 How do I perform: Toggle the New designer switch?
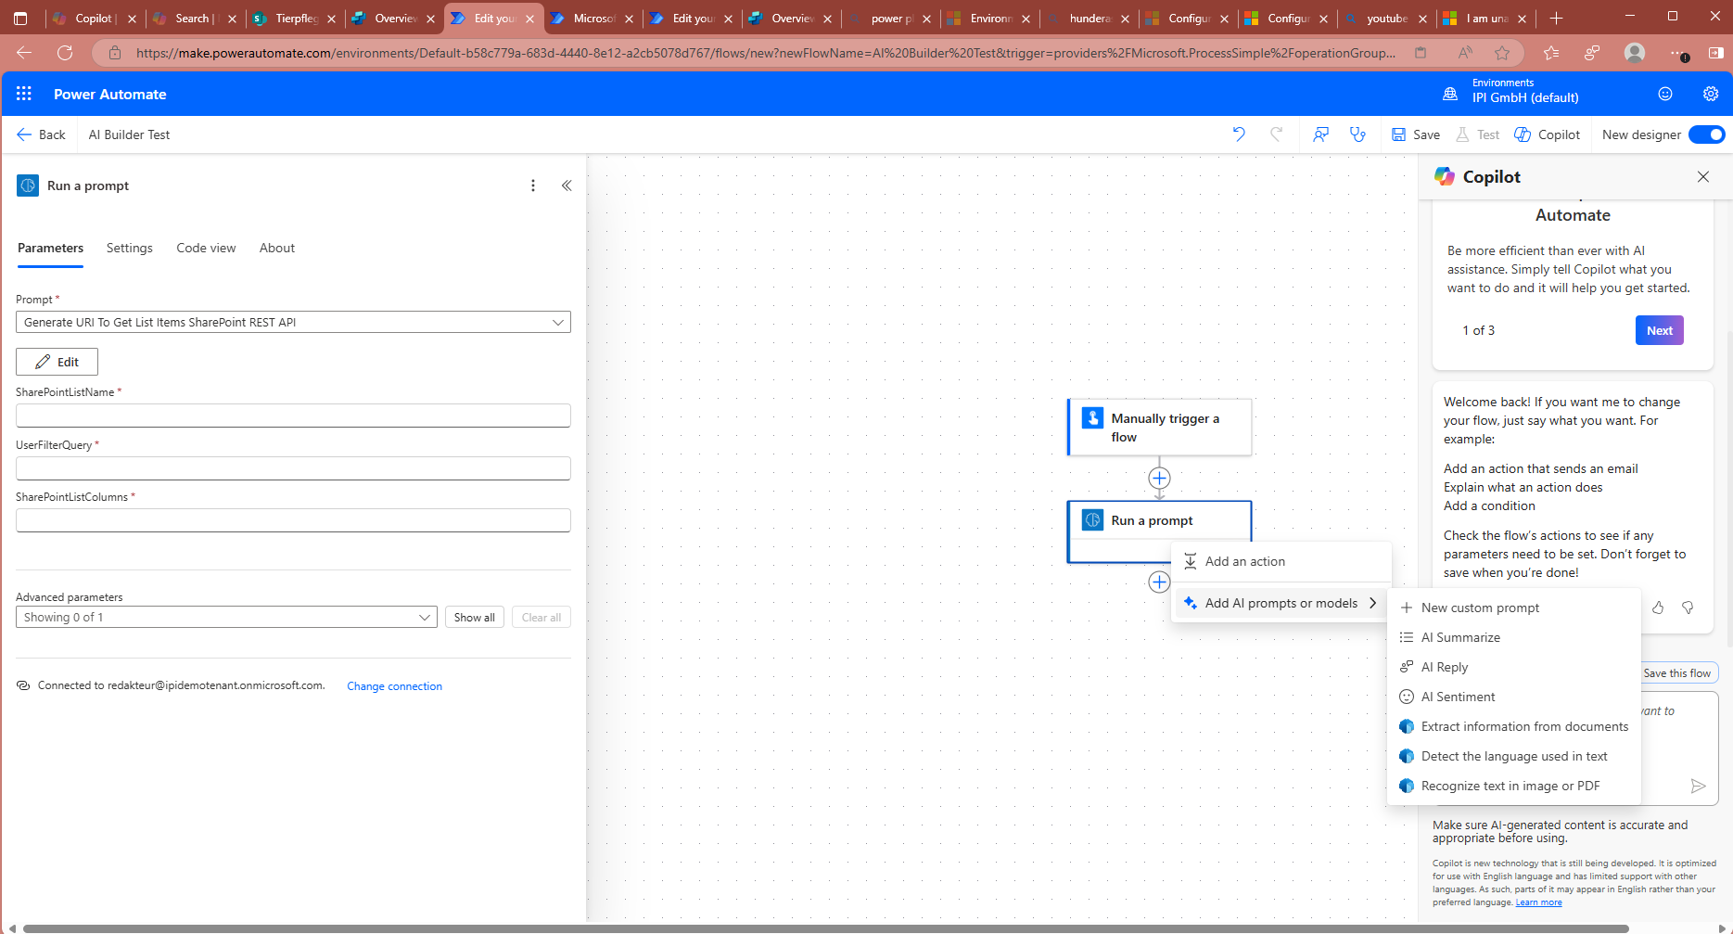pyautogui.click(x=1706, y=134)
